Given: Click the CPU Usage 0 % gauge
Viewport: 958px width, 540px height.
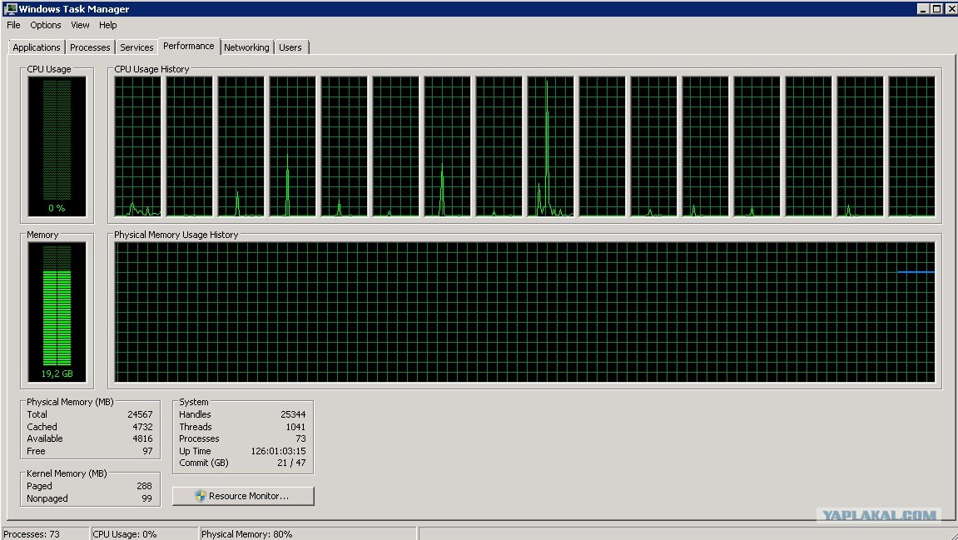Looking at the screenshot, I should pos(57,146).
